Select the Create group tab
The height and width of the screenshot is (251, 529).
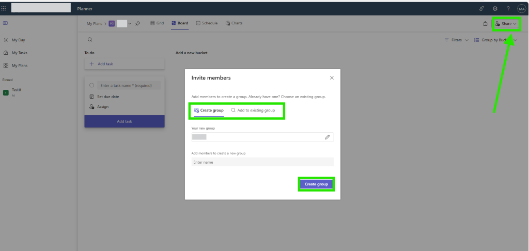209,111
